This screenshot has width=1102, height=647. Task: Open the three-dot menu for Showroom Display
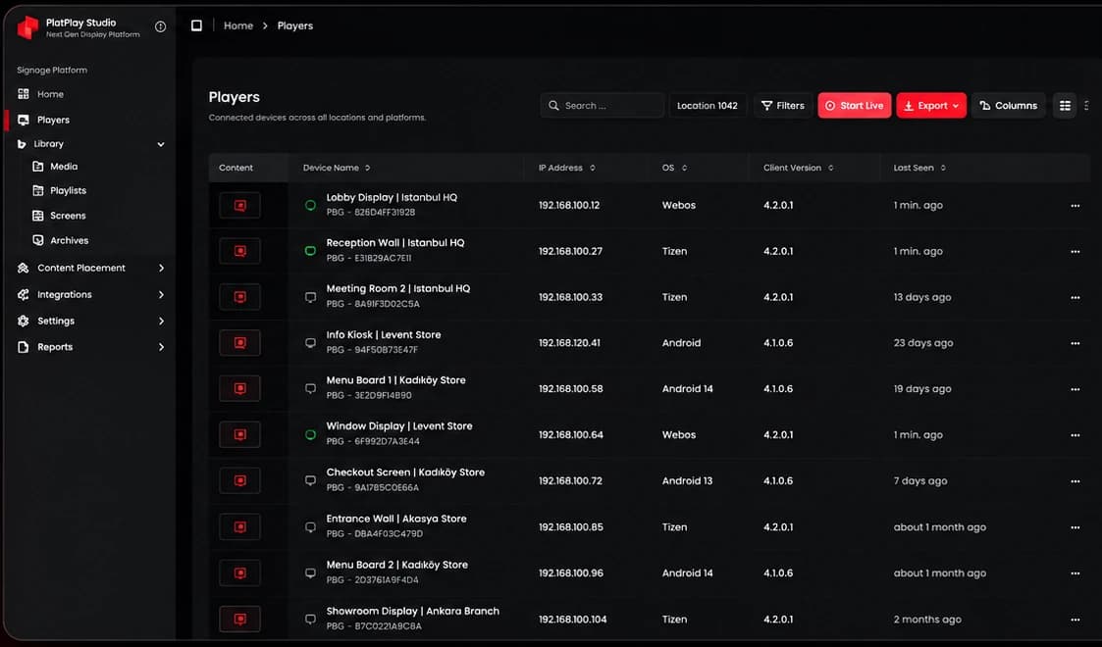(1075, 620)
